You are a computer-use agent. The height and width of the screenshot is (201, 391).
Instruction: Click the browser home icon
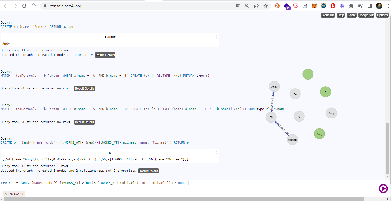[x=34, y=6]
